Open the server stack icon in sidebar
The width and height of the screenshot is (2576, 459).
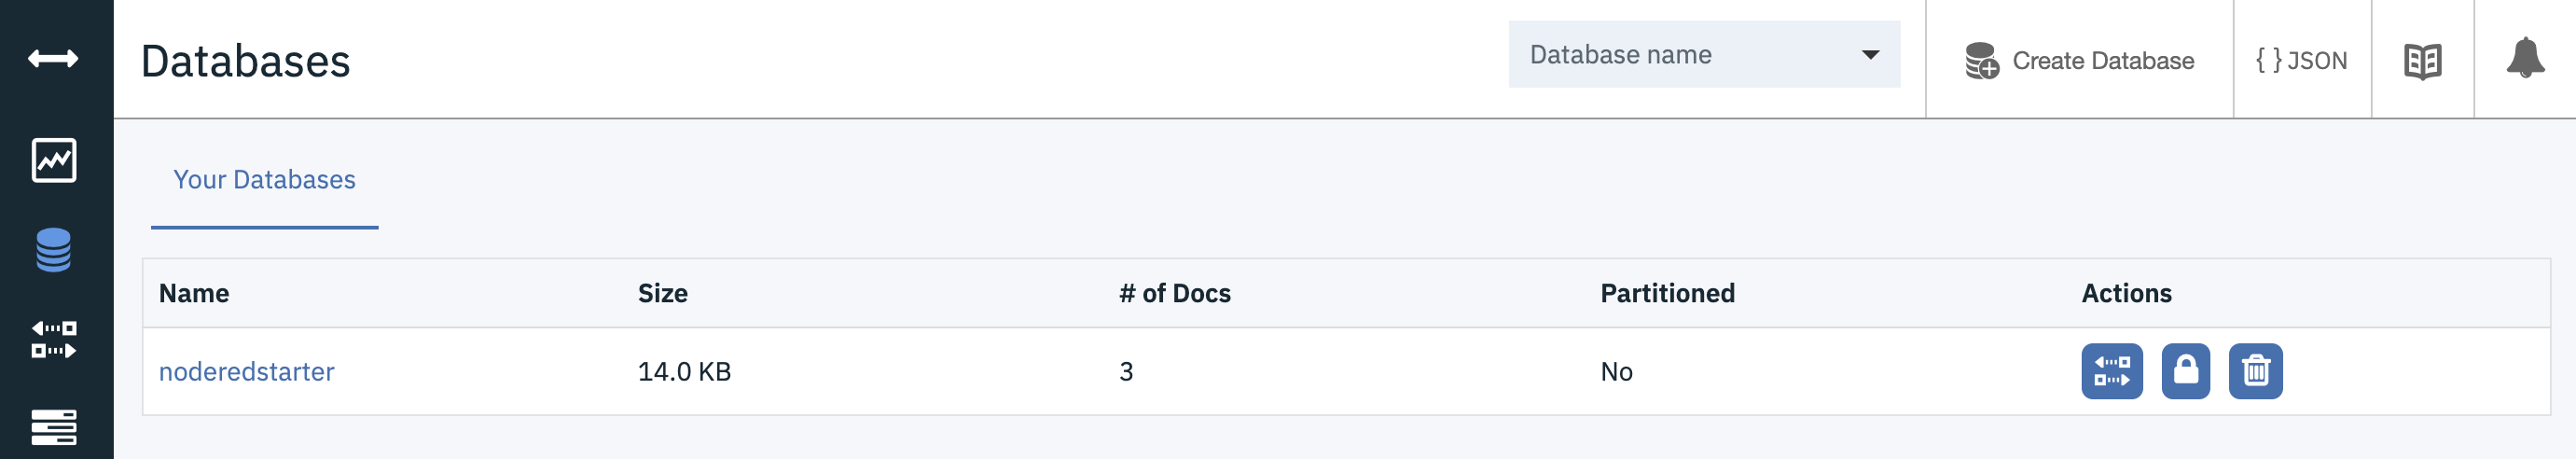(x=54, y=427)
